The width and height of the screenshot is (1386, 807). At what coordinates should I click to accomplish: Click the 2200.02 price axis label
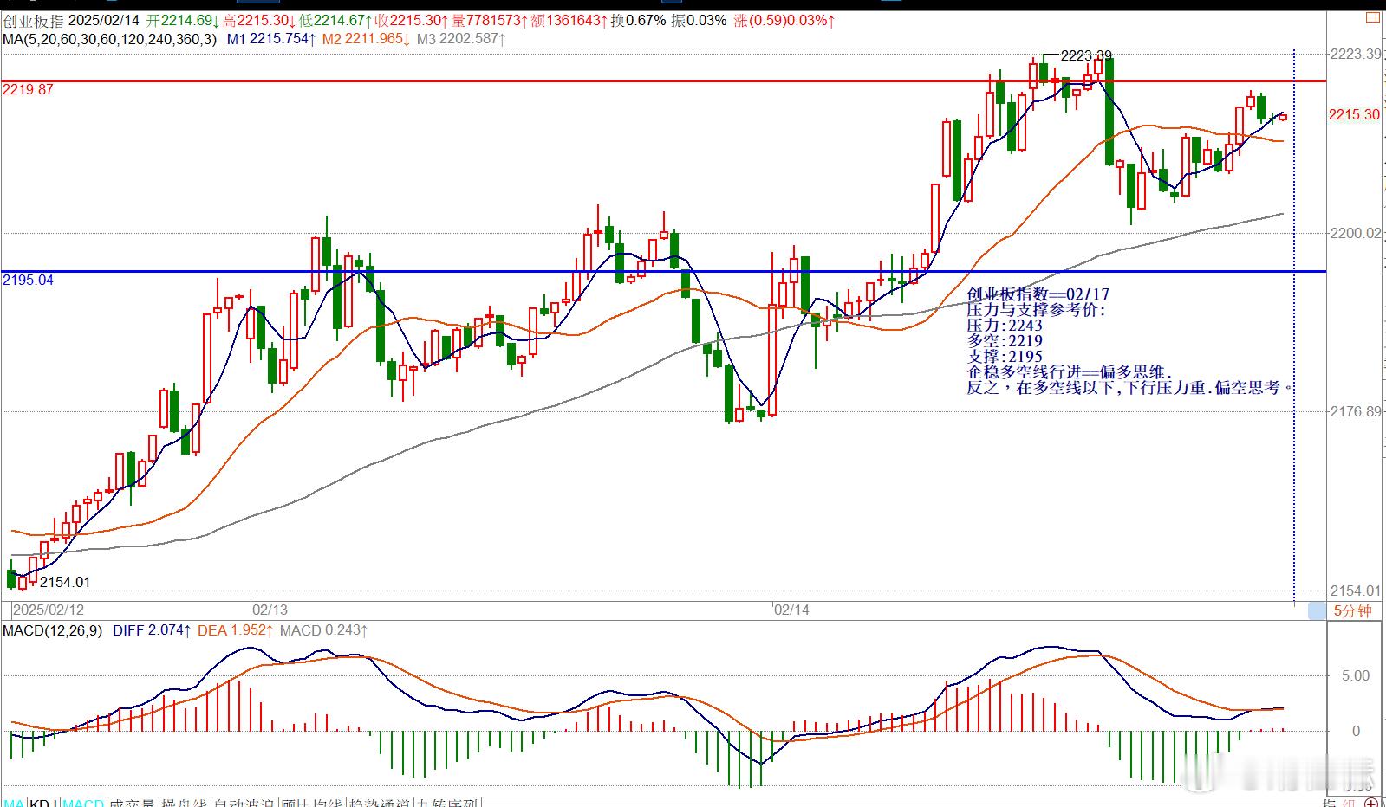[x=1356, y=232]
